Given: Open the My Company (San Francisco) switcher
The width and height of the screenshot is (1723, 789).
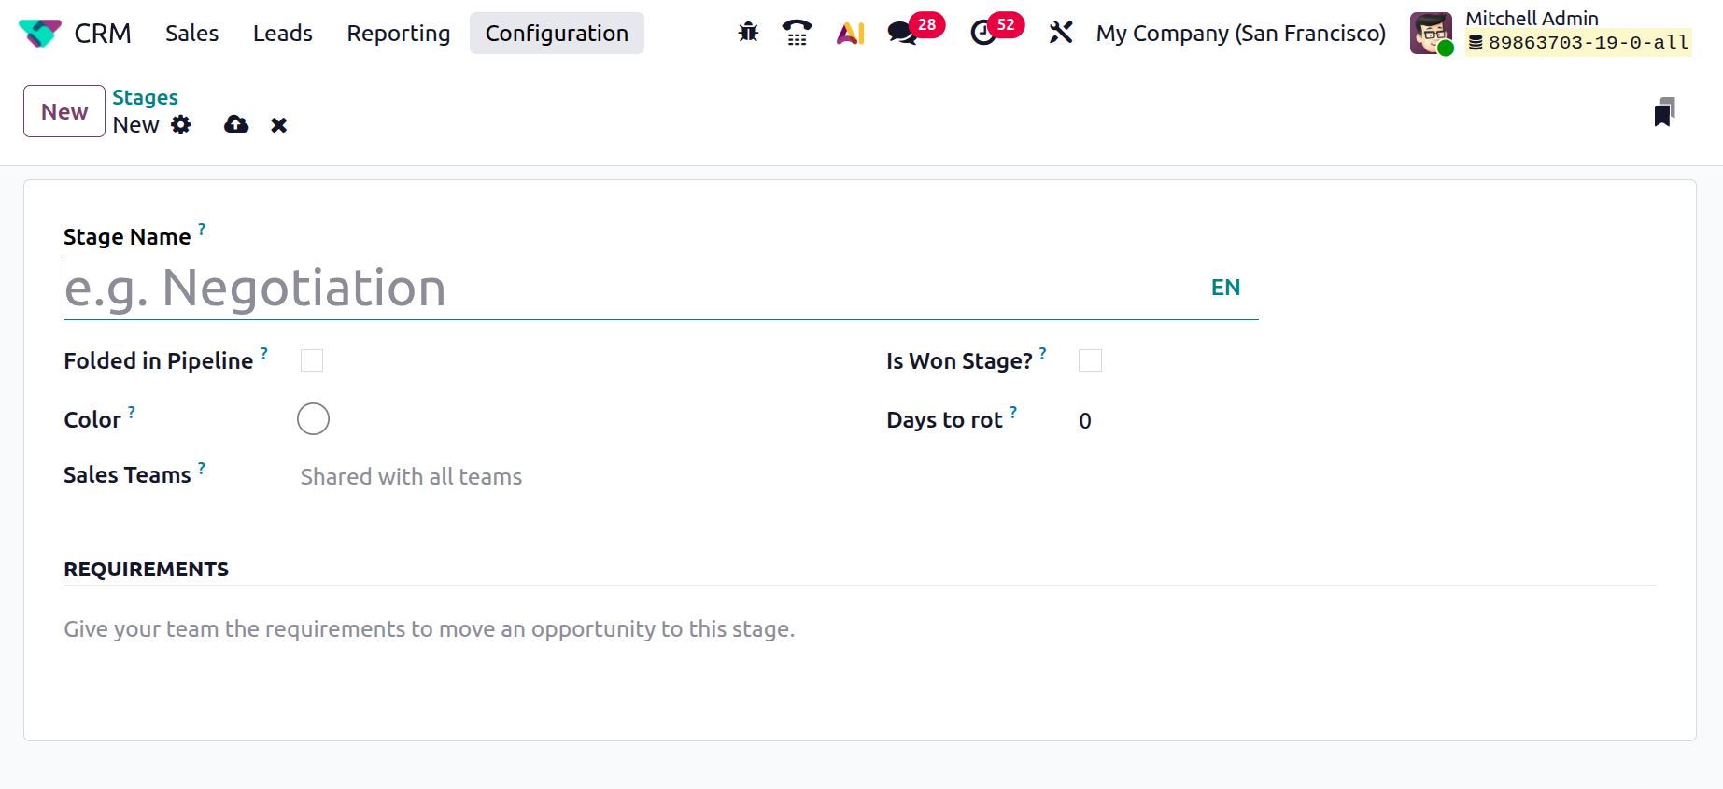Looking at the screenshot, I should tap(1240, 34).
